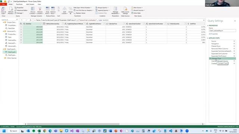Open the Append Queries dropdown

[x=102, y=10]
